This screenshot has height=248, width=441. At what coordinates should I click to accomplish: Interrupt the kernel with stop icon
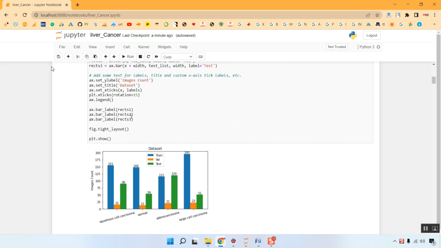(140, 56)
